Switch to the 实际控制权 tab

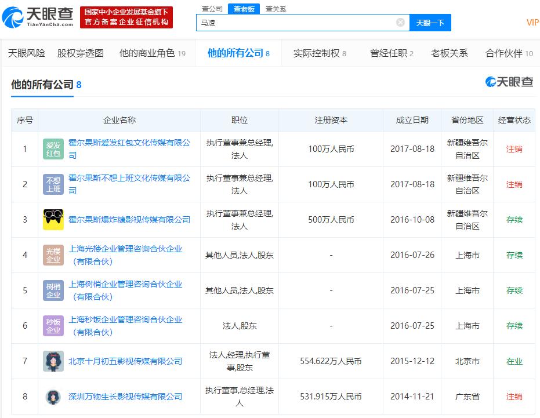tap(314, 52)
